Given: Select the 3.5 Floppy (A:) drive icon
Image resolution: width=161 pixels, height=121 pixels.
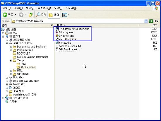Looking at the screenshot, I should [x=11, y=40].
